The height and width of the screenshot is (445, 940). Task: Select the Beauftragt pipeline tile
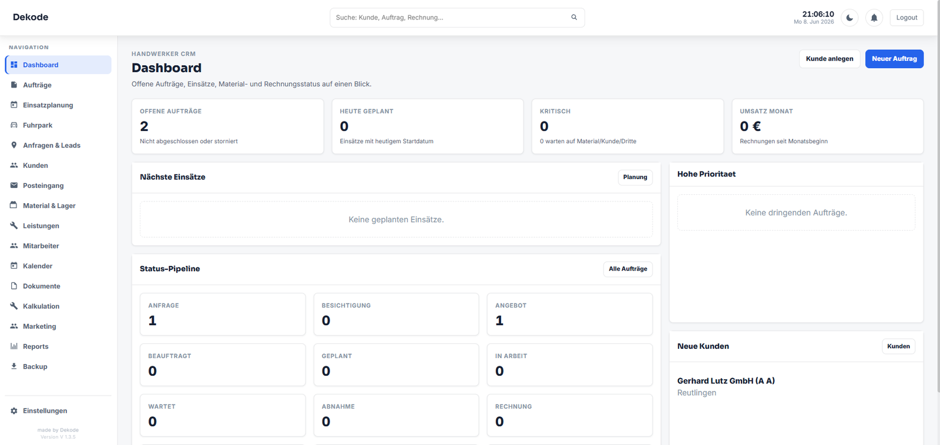click(x=223, y=365)
